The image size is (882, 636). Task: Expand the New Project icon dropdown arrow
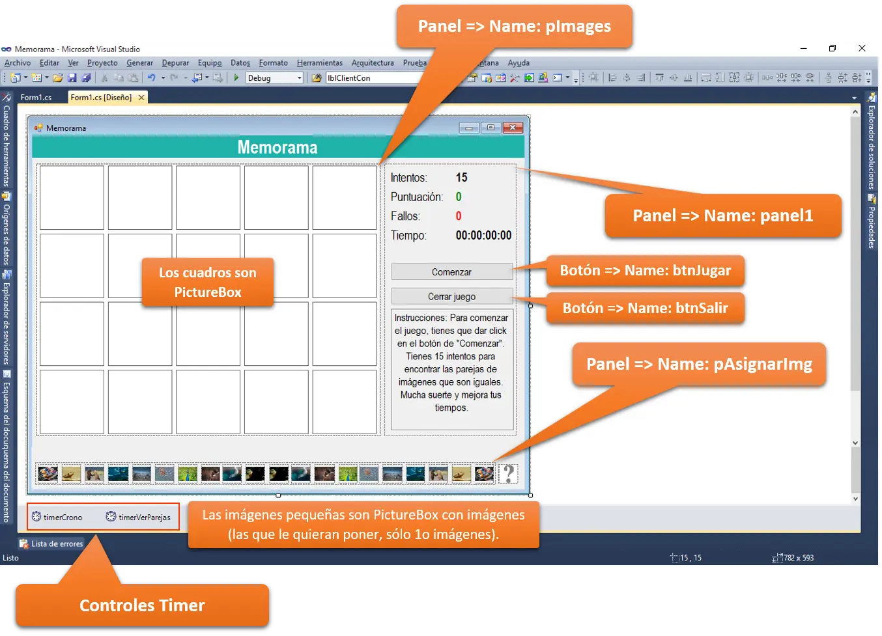(25, 78)
